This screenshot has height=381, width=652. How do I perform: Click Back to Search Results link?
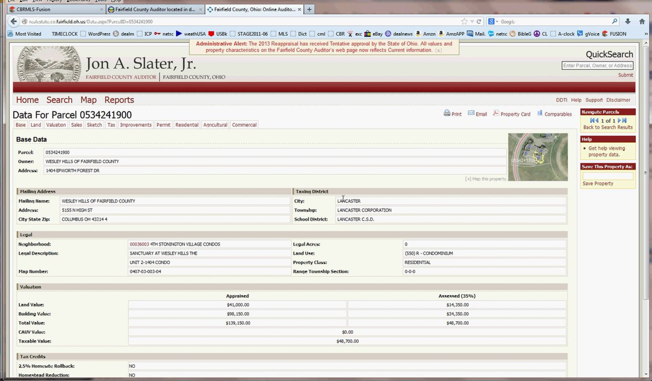[x=608, y=127]
